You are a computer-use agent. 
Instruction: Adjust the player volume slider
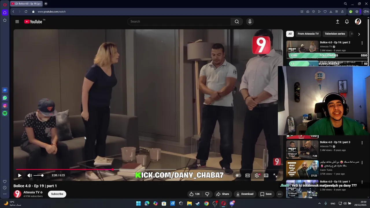(38, 175)
